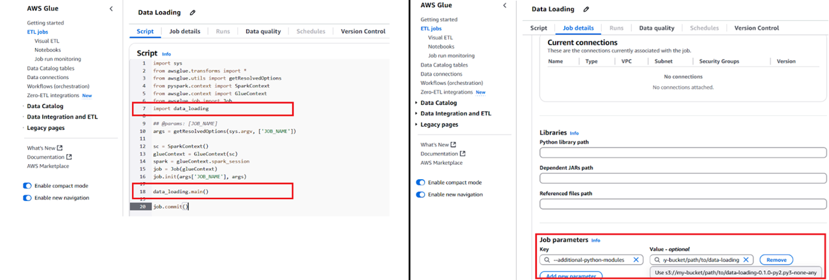829x280 pixels.
Task: Open Getting started in right sidebar
Action: (438, 19)
